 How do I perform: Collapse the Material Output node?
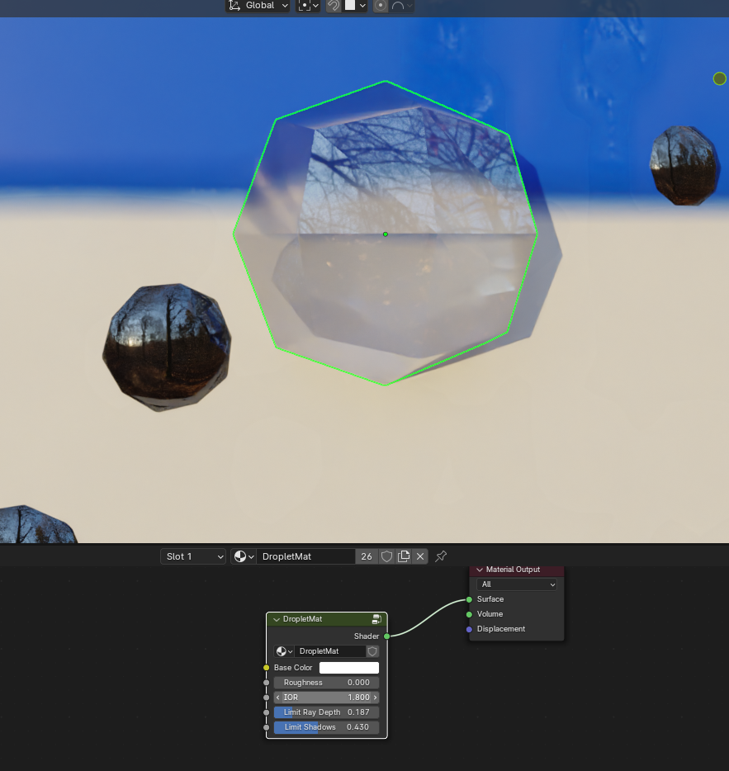480,570
